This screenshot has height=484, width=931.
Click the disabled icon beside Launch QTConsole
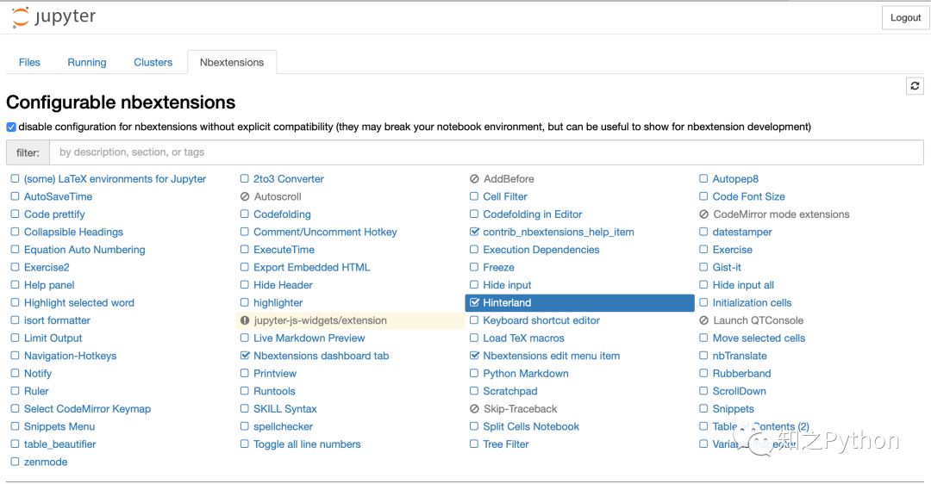click(x=704, y=320)
